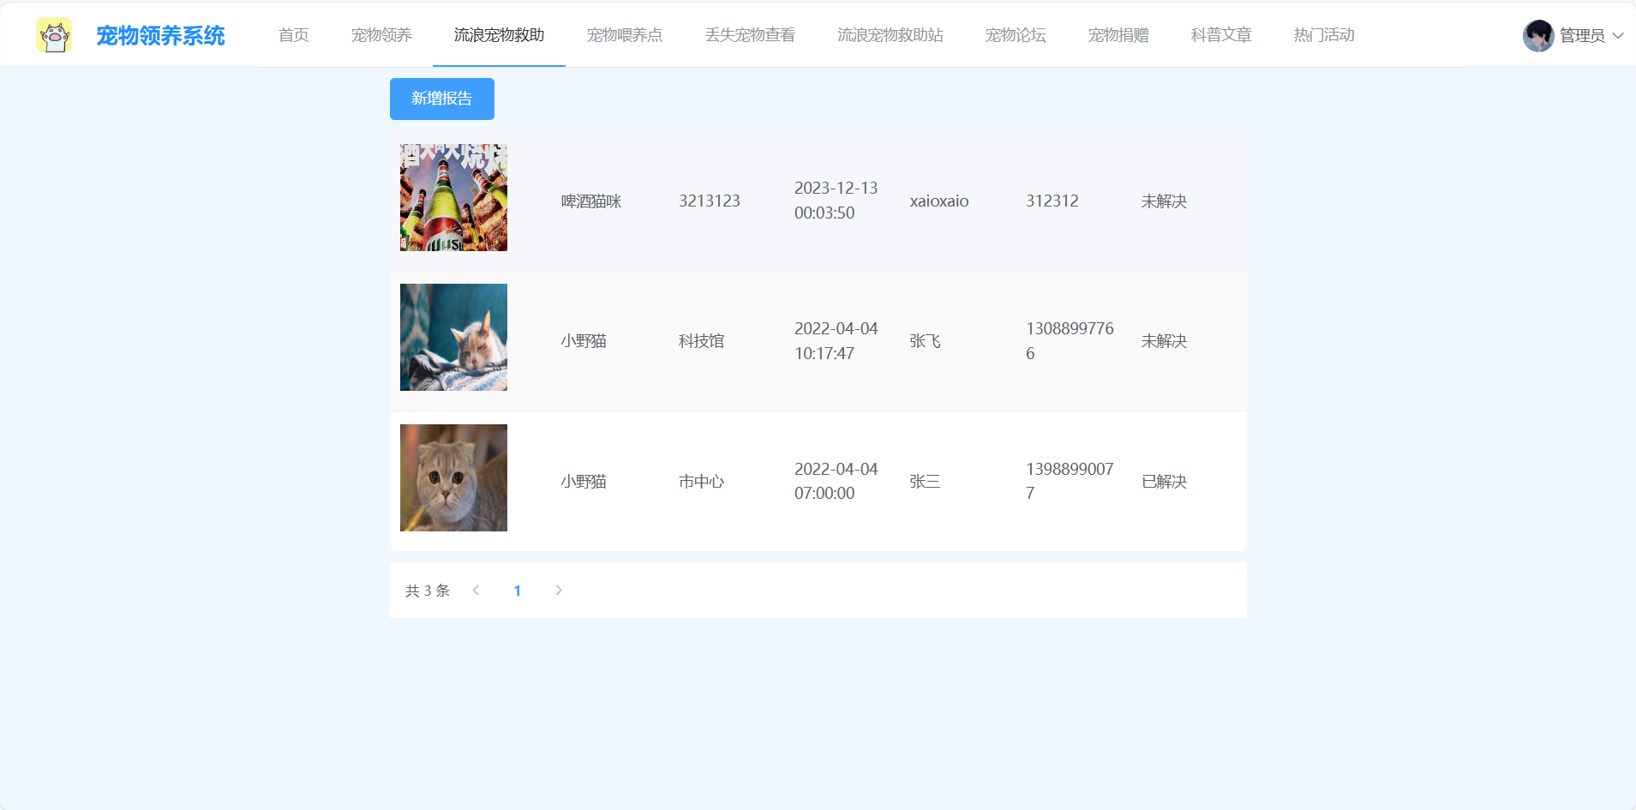
Task: Open the administrator avatar picture
Action: 1538,35
